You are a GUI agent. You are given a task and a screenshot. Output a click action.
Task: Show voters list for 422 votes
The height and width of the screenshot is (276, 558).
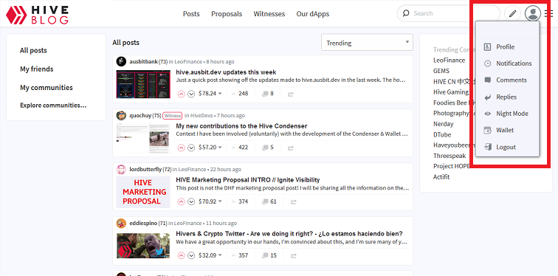click(x=239, y=148)
